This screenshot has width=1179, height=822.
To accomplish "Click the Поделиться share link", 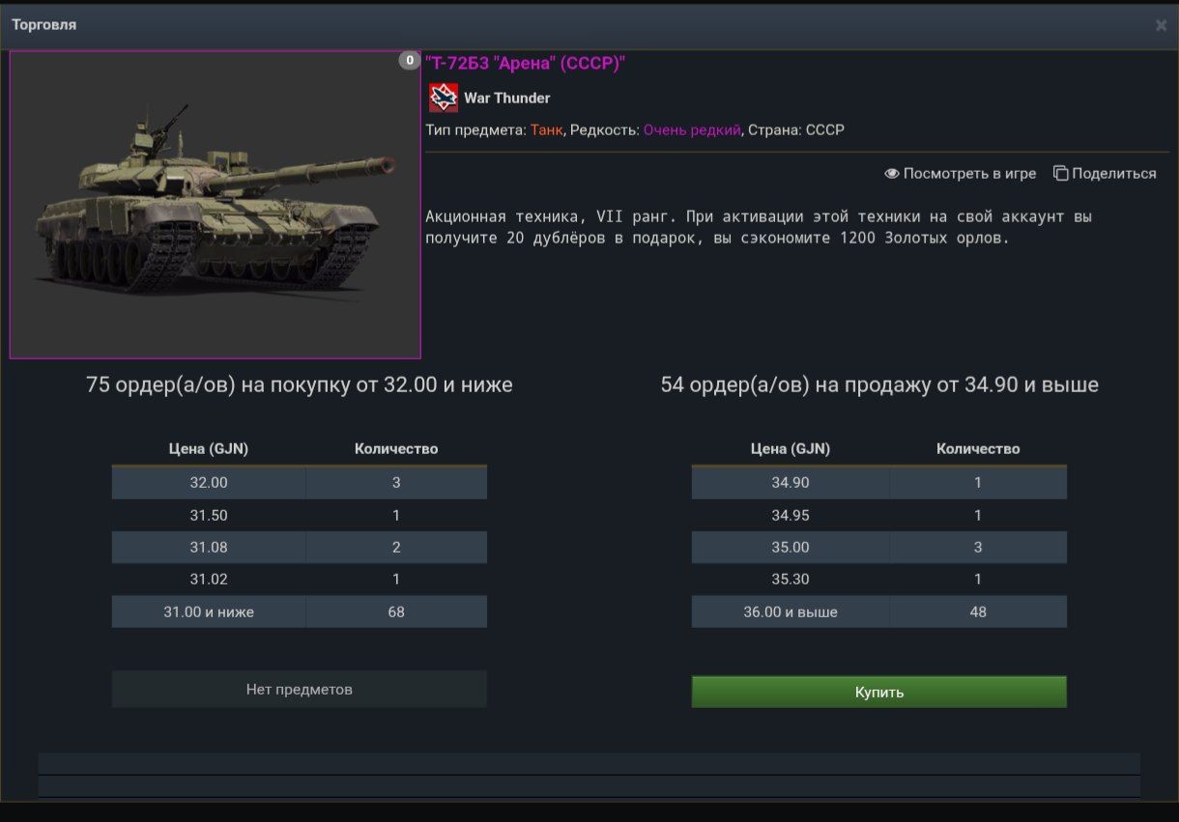I will click(x=1113, y=174).
